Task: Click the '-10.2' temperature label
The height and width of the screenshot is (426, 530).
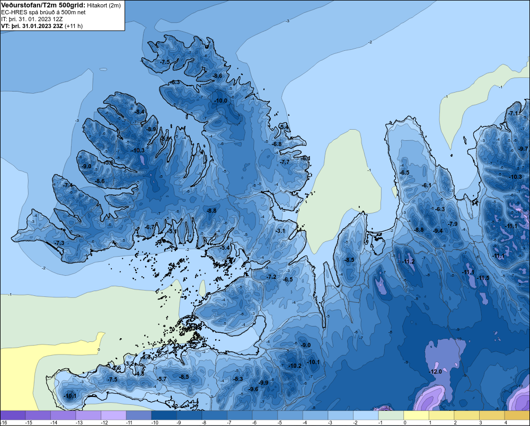Action: pyautogui.click(x=295, y=366)
